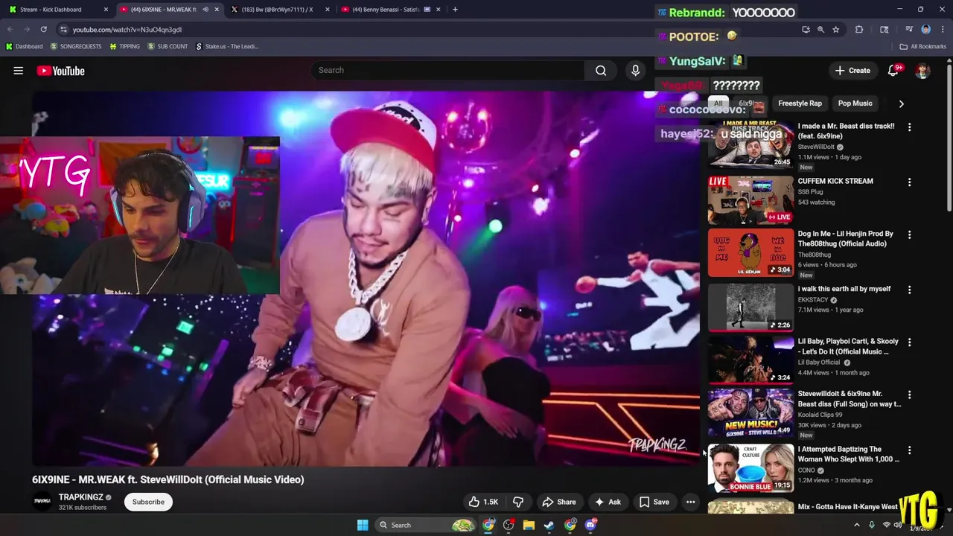Show more filter chips with right arrow
Image resolution: width=953 pixels, height=536 pixels.
[x=901, y=103]
